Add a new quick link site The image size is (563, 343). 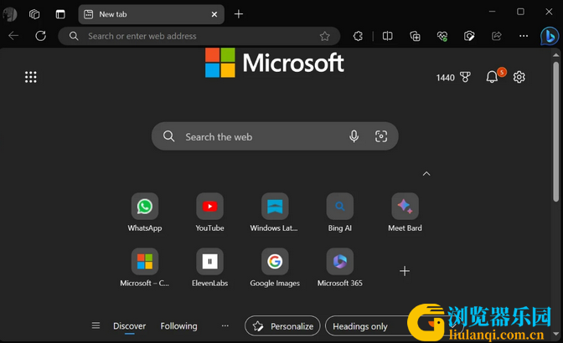(405, 271)
